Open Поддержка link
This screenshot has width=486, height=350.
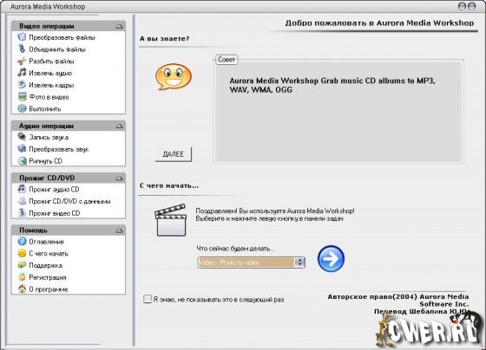click(x=45, y=265)
